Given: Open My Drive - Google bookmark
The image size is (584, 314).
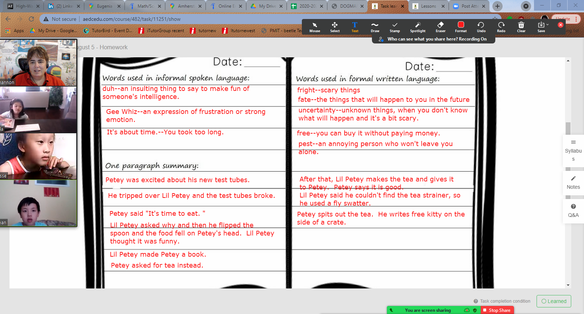Looking at the screenshot, I should pyautogui.click(x=54, y=31).
